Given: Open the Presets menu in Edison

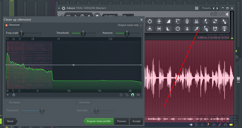Looking at the screenshot, I should pos(206,8).
